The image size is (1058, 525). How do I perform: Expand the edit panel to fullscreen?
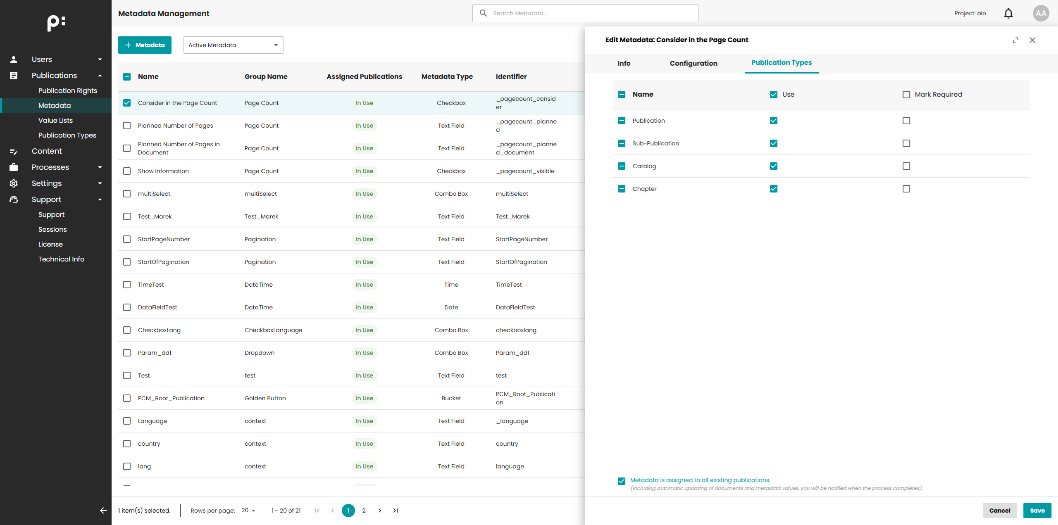point(1015,40)
